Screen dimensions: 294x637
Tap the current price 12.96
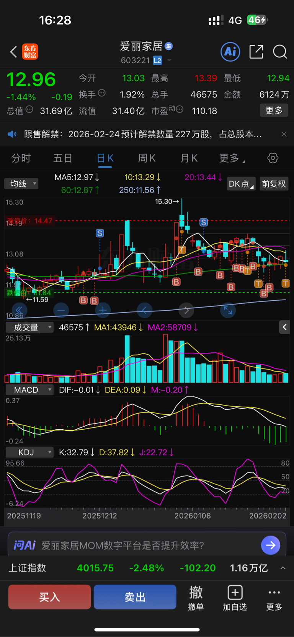point(31,80)
